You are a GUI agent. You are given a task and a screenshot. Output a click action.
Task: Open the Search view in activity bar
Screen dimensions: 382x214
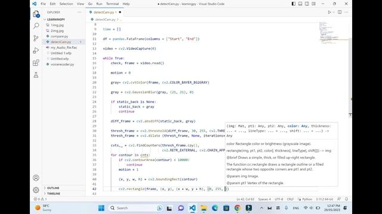pyautogui.click(x=36, y=26)
